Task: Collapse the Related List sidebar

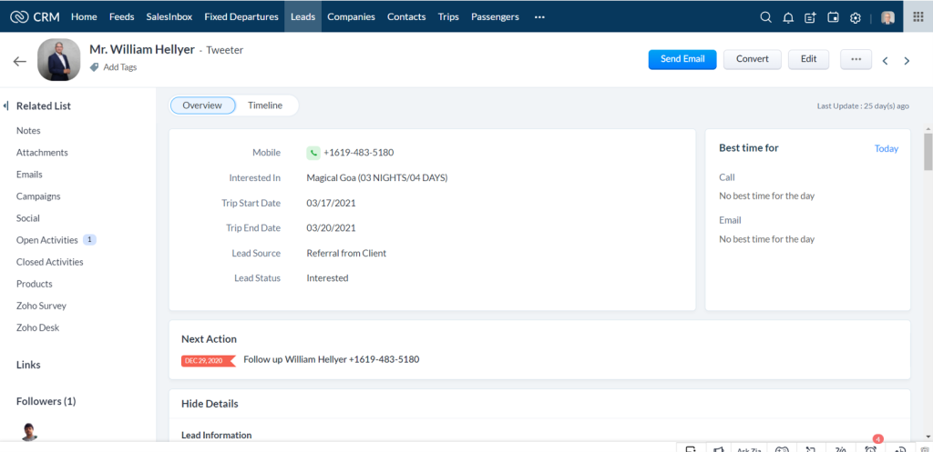Action: tap(6, 106)
